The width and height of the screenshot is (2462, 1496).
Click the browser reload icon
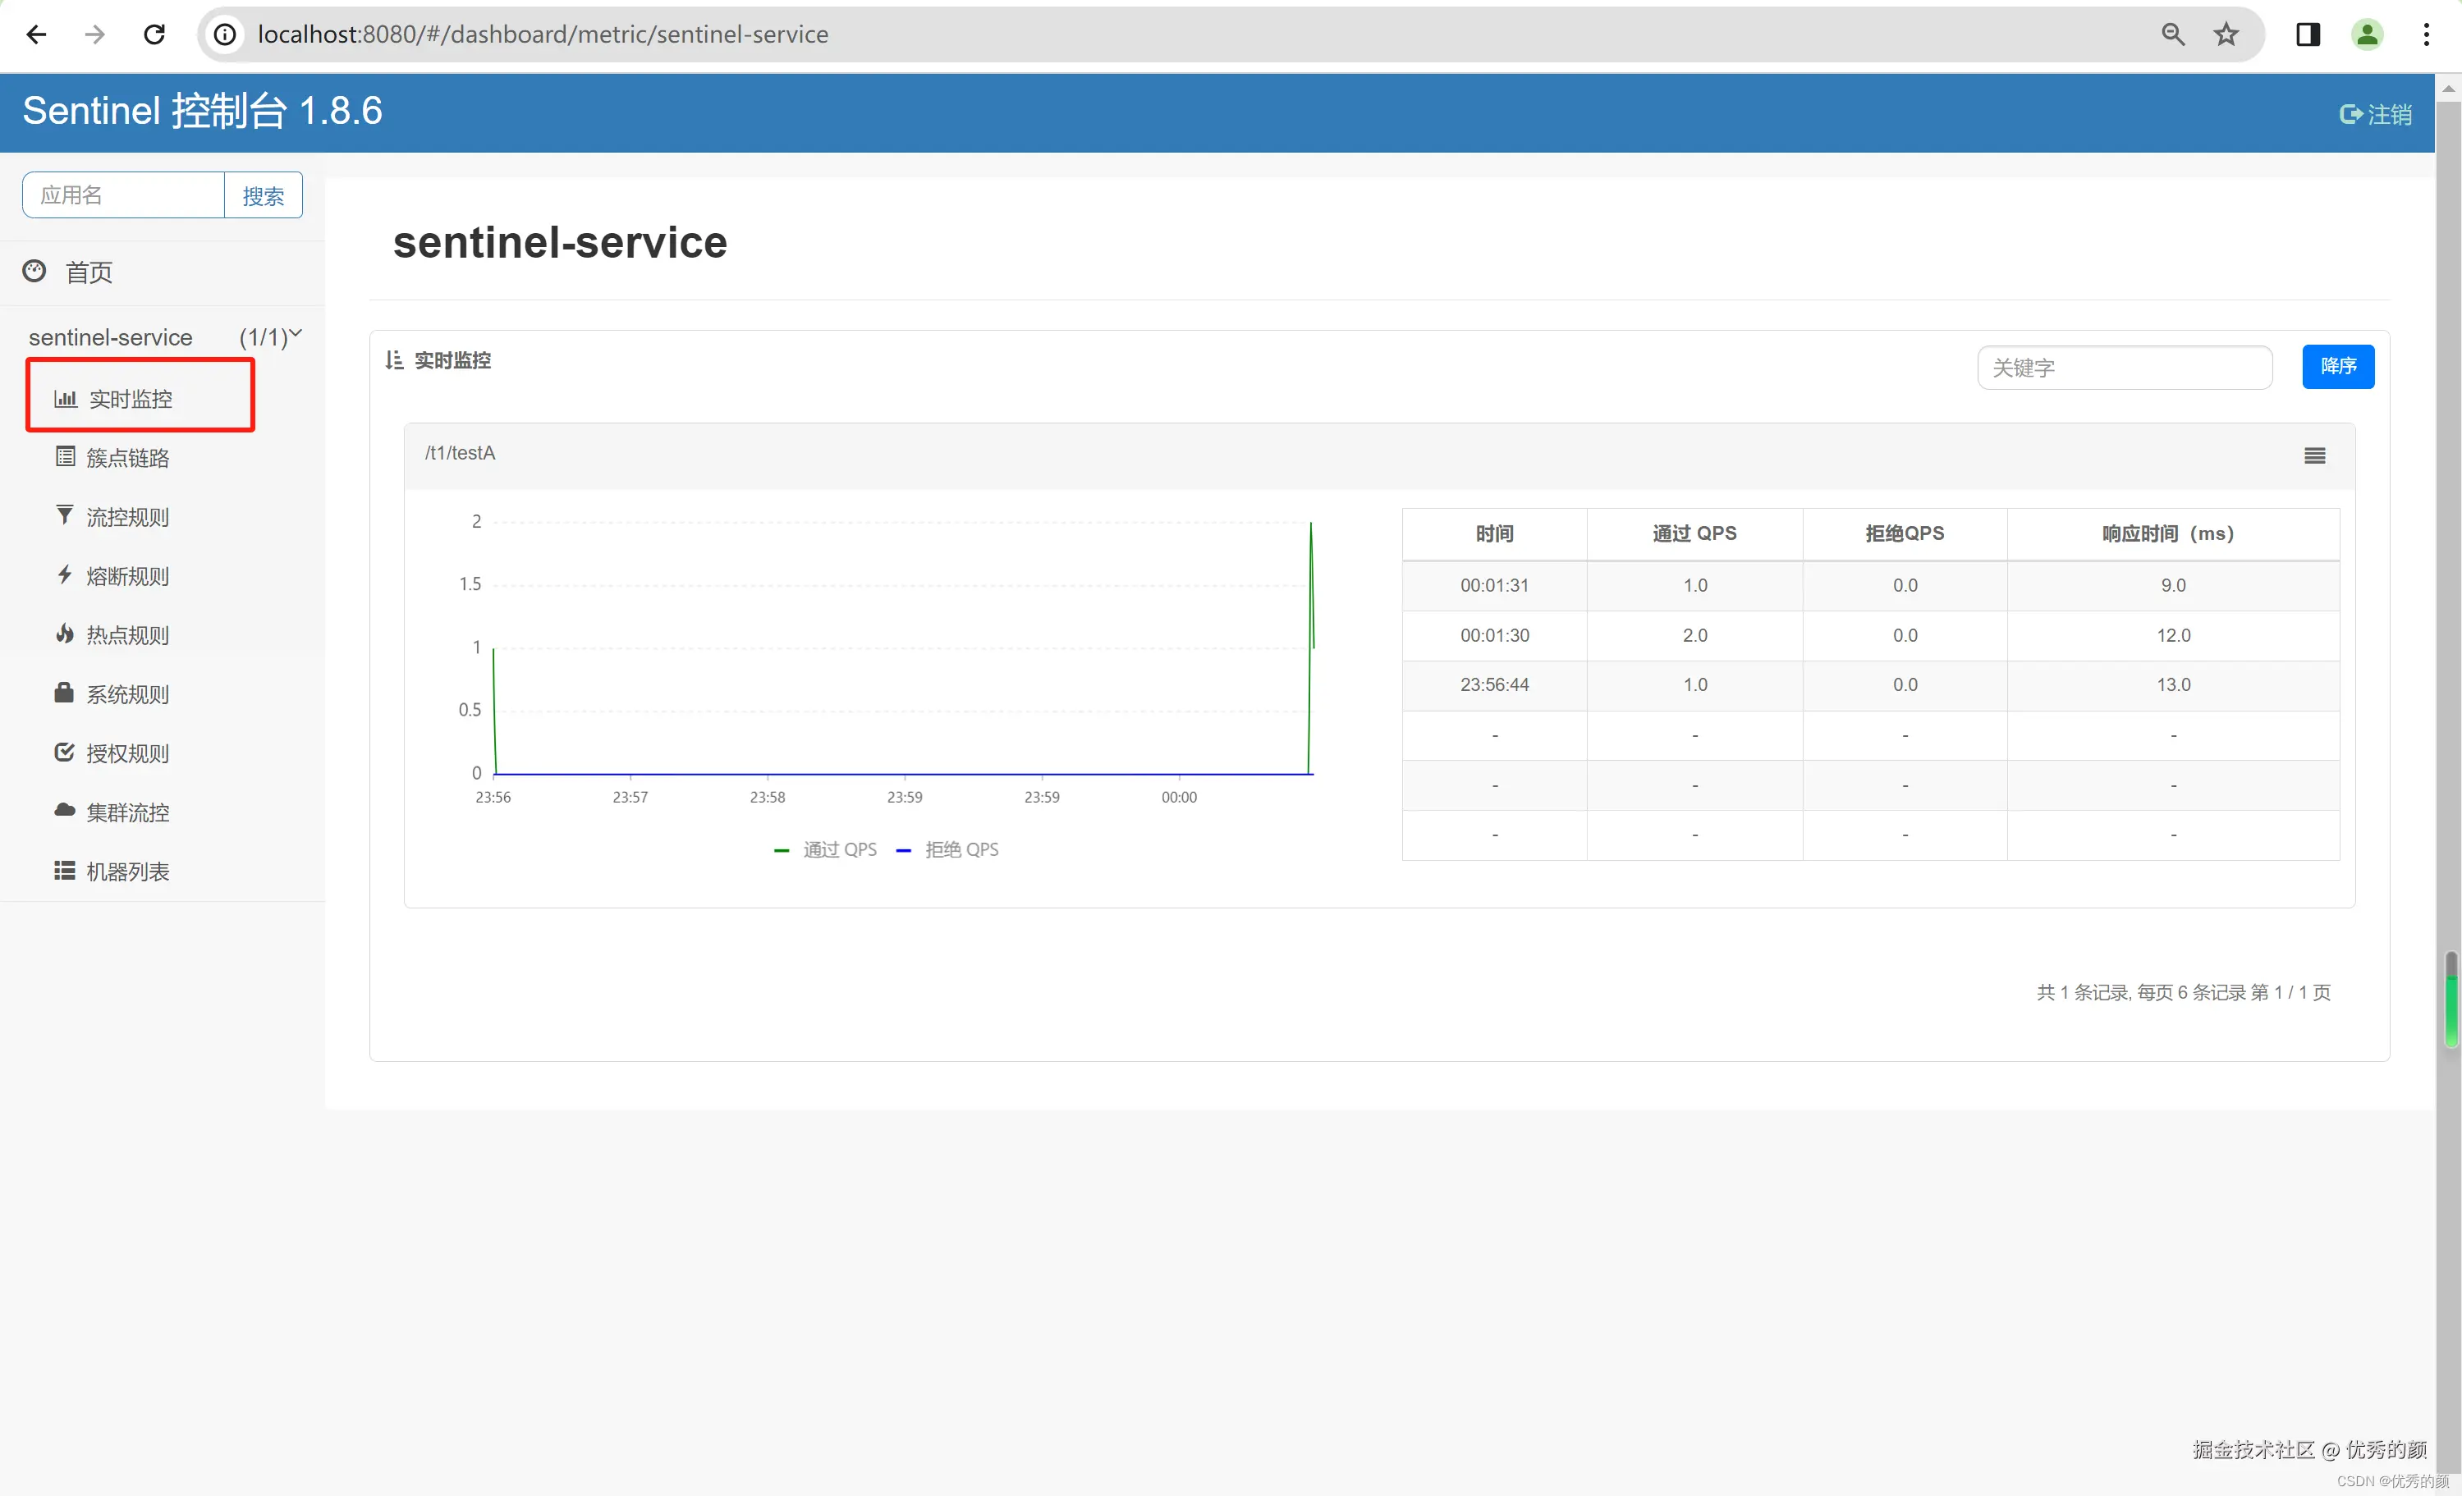[x=154, y=35]
